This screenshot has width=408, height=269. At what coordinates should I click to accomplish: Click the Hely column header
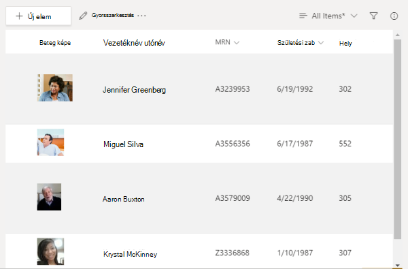coord(345,44)
